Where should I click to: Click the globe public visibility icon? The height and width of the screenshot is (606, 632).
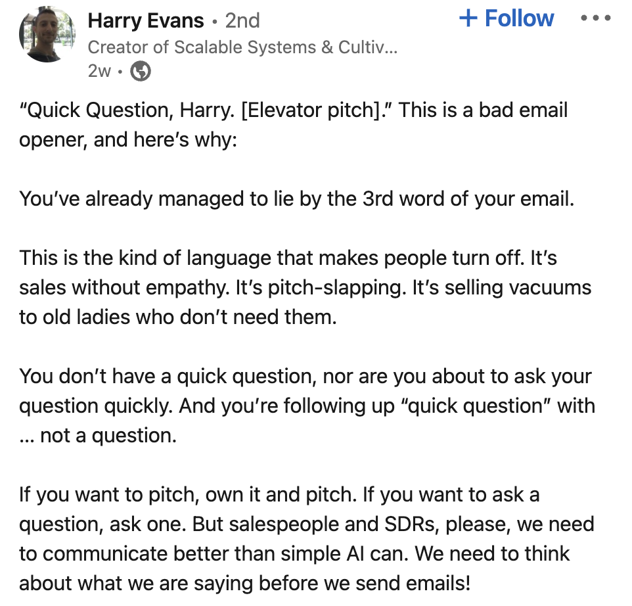tap(141, 72)
